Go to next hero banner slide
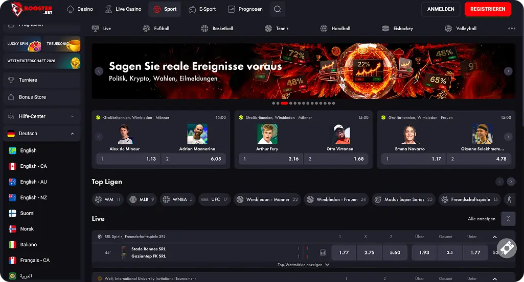Screen dimensions: 524x282 coord(508,71)
